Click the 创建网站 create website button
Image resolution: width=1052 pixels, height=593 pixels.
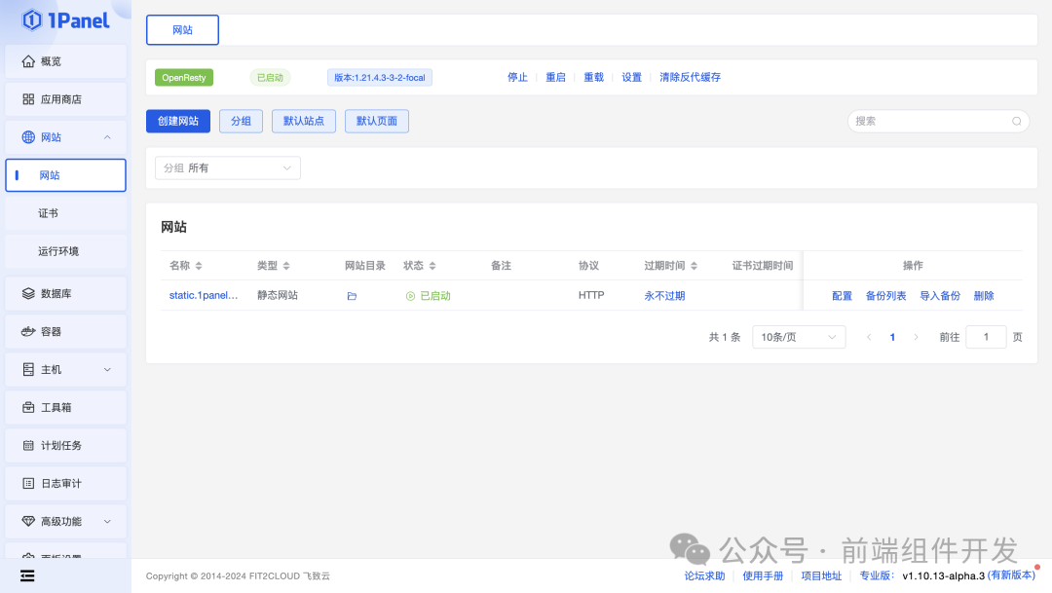click(178, 121)
